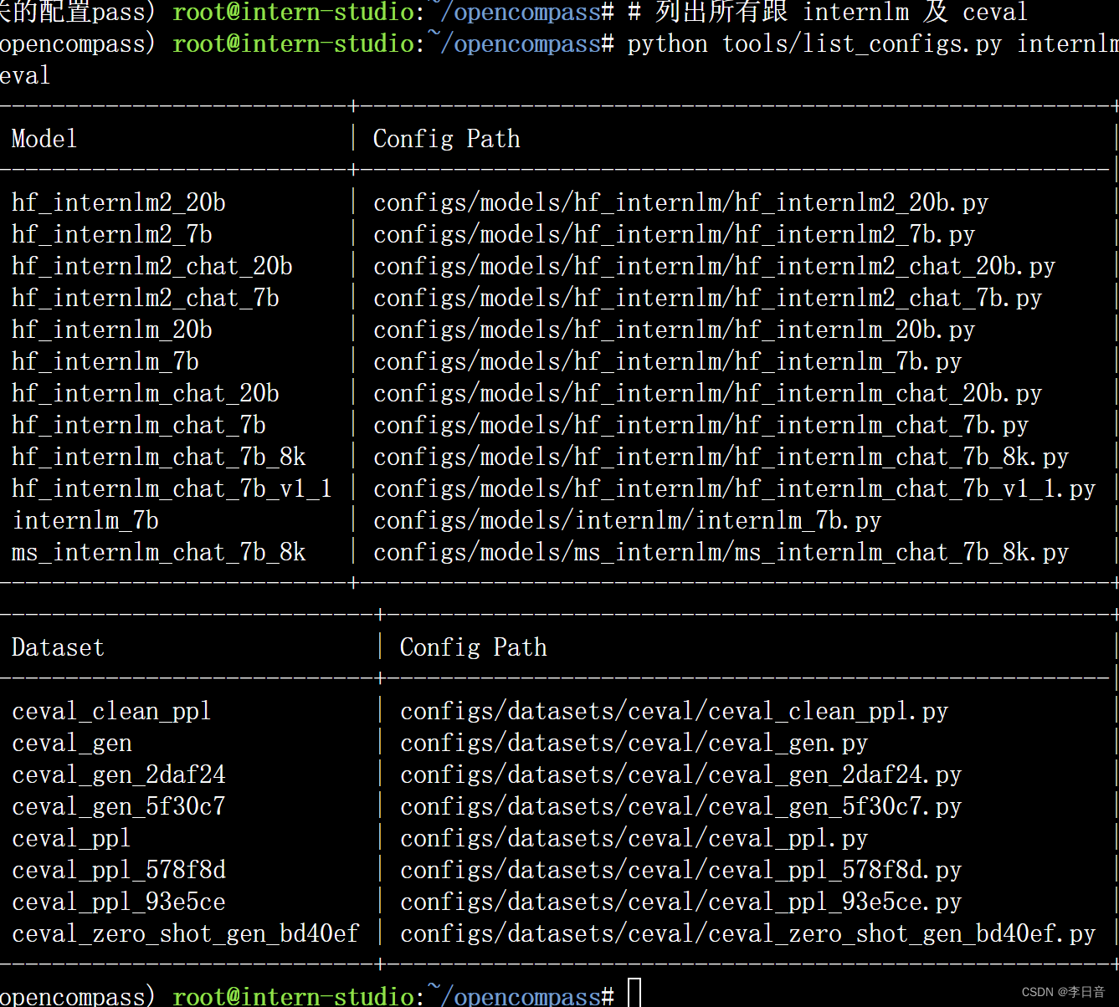Screen dimensions: 1119x1007
Task: Click path ending ms_internlm_chat_7b_8k.py
Action: (721, 553)
